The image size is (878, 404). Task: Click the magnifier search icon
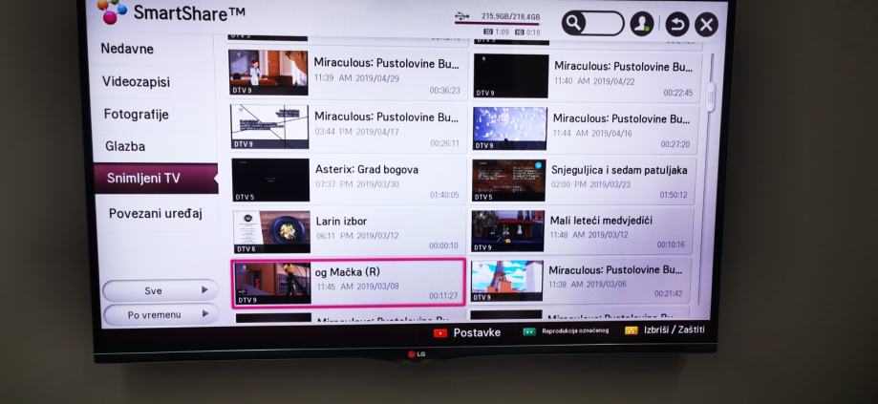coord(573,23)
